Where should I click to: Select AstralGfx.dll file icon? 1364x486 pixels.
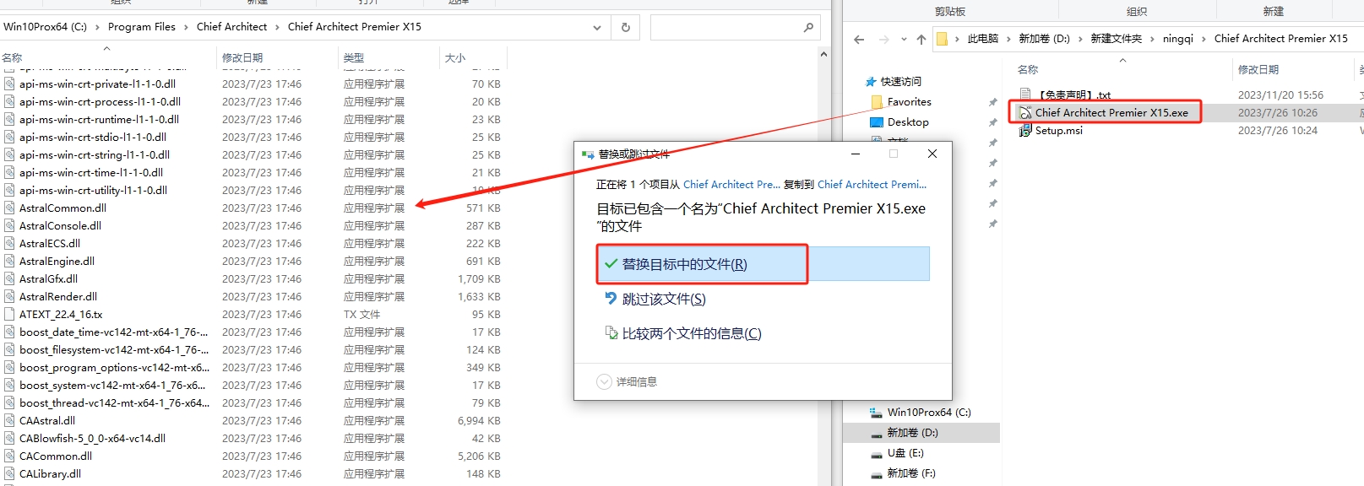pyautogui.click(x=9, y=279)
